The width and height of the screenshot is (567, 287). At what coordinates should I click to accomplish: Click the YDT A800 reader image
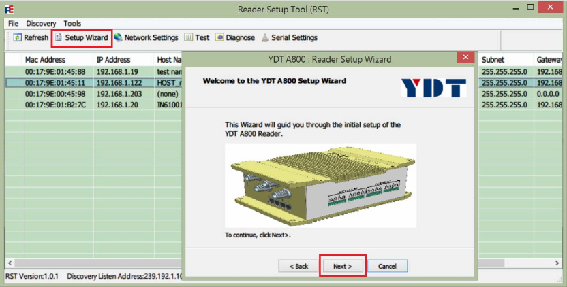320,186
